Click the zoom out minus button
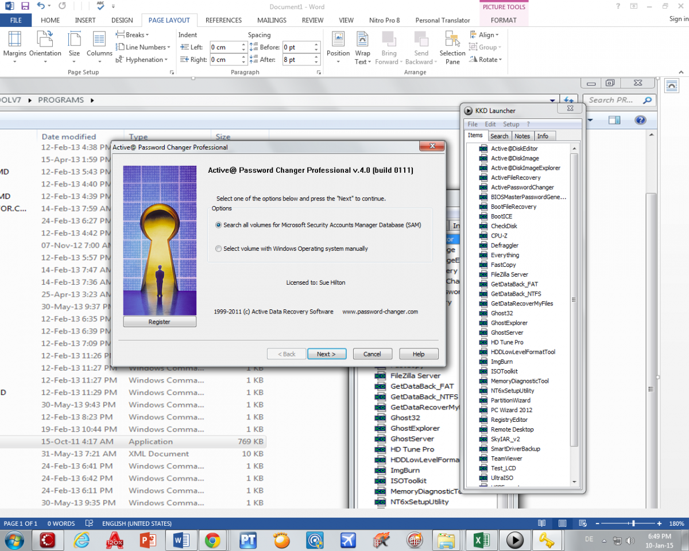The width and height of the screenshot is (689, 551). 597,524
